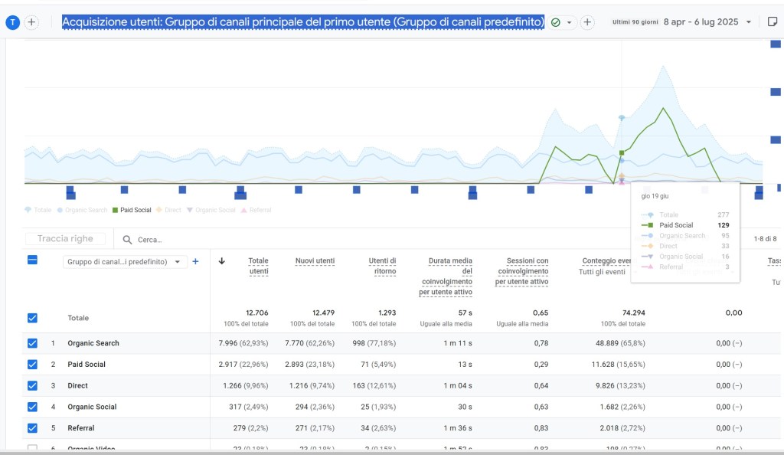The image size is (784, 455).
Task: Click the blue T avatar badge
Action: pyautogui.click(x=12, y=22)
